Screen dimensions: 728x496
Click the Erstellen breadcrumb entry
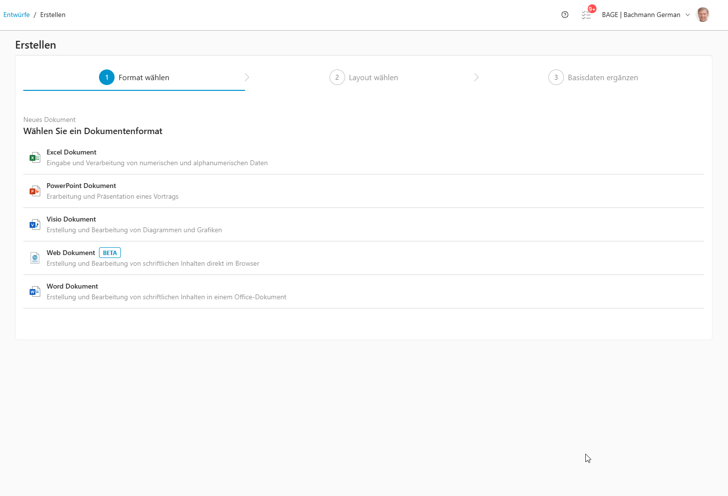click(x=52, y=15)
